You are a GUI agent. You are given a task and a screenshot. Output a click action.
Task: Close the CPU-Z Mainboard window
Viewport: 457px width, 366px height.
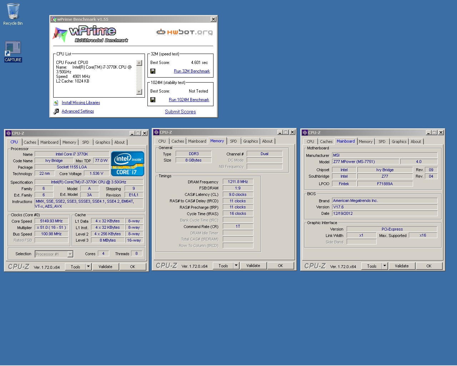coord(441,133)
